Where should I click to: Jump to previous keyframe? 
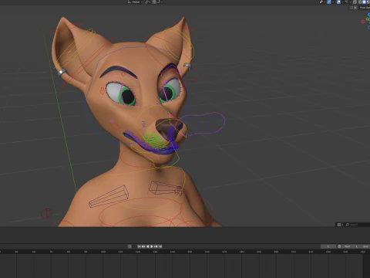[x=143, y=246]
